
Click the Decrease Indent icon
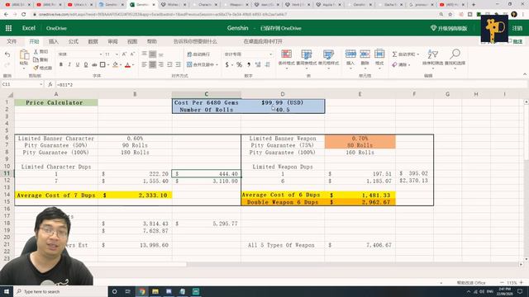169,64
